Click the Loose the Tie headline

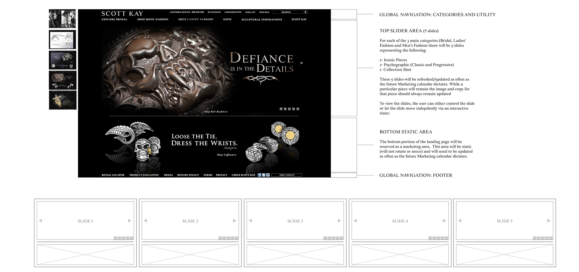point(204,140)
